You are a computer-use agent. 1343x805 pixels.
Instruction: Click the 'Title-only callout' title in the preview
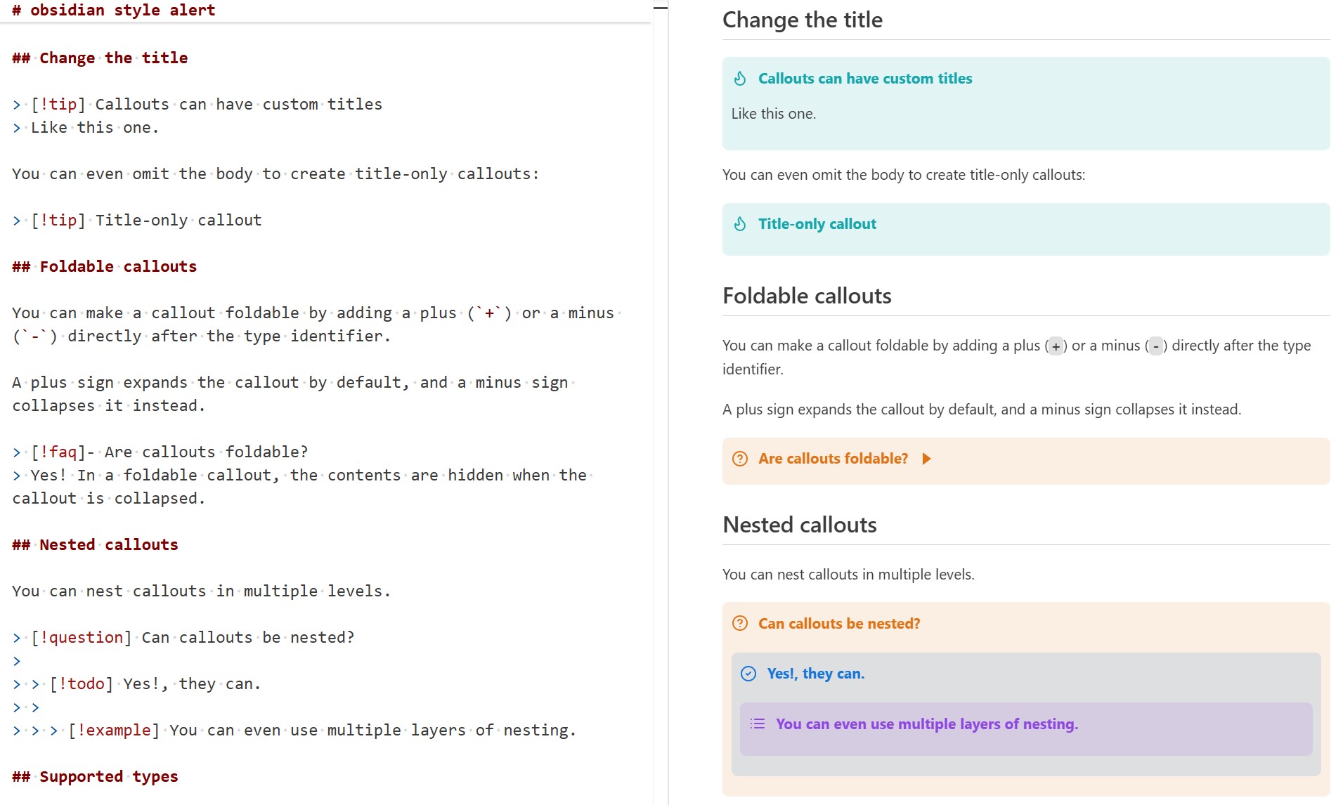817,224
